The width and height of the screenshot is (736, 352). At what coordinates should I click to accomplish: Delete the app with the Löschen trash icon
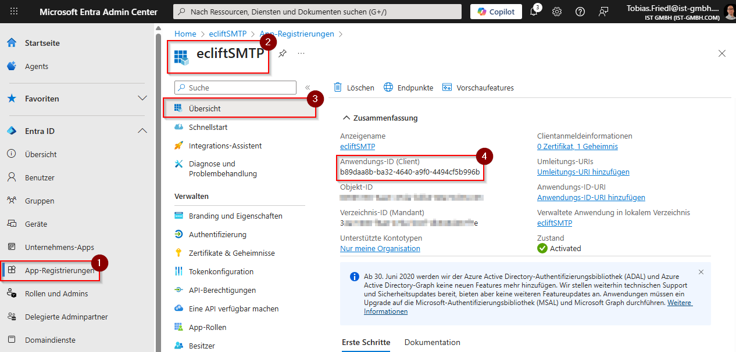[353, 88]
